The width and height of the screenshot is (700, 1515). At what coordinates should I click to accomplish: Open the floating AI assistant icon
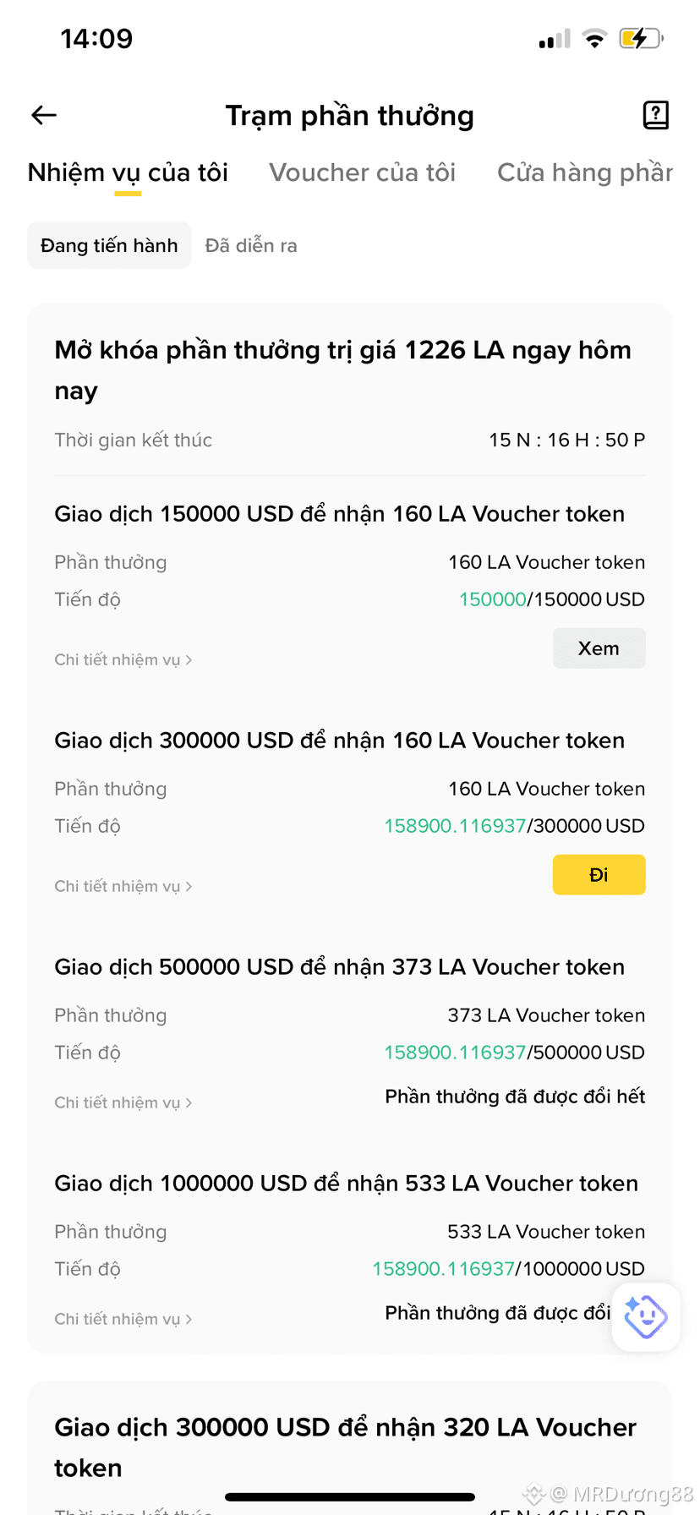[646, 1316]
